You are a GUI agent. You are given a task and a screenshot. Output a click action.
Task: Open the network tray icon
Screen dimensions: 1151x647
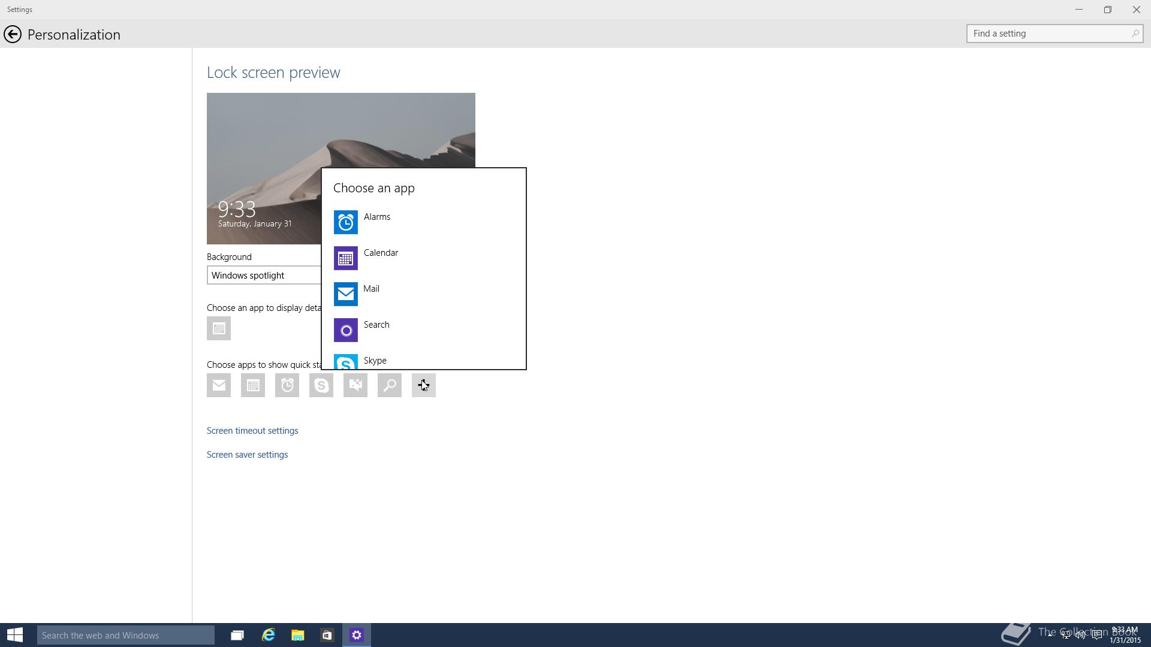[1066, 635]
